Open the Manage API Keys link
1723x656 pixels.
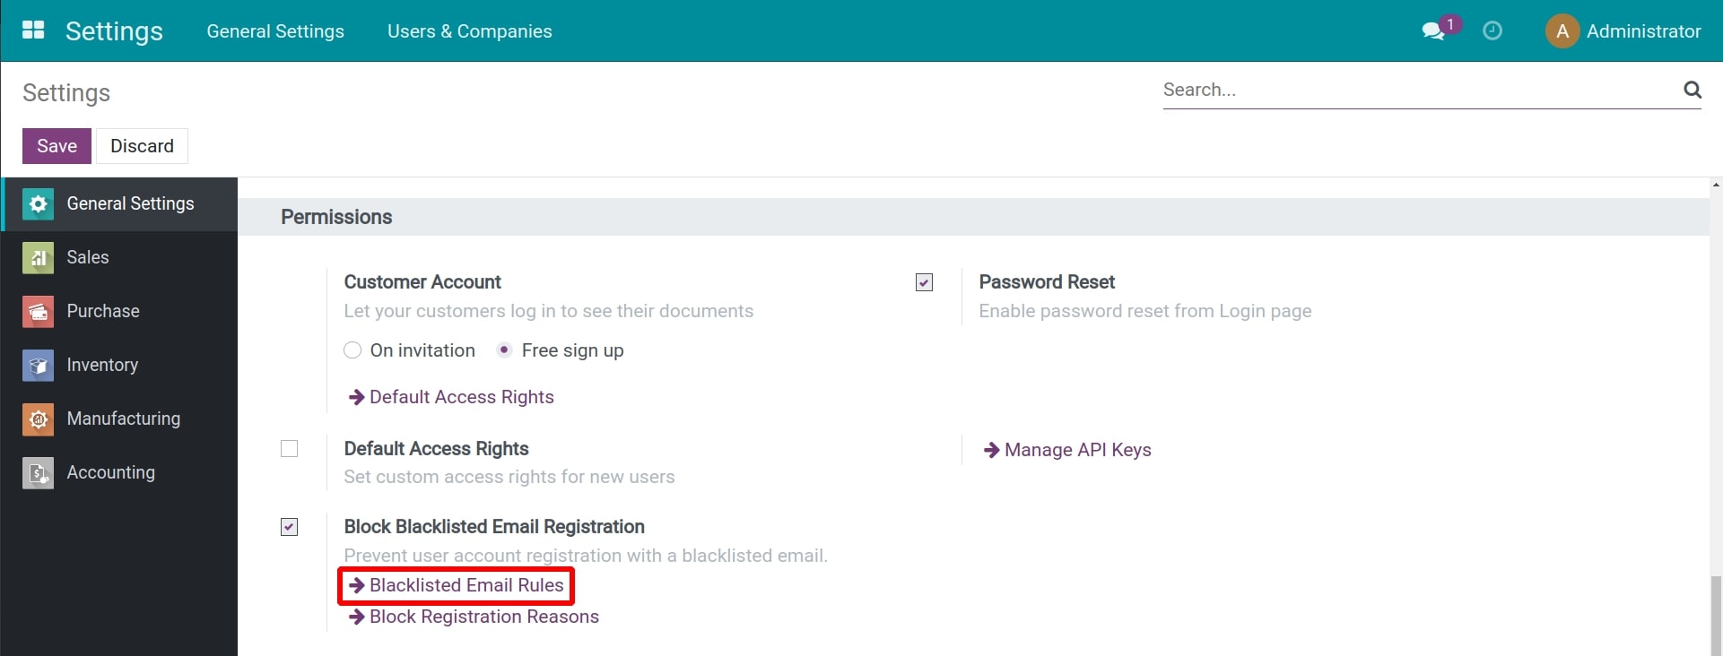1067,450
